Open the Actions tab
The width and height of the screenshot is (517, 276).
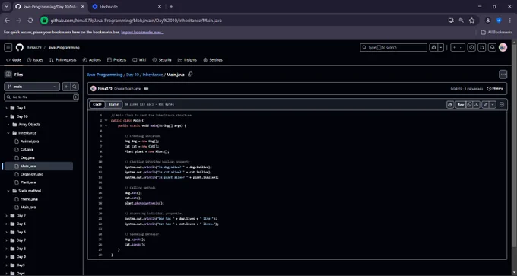tap(92, 60)
